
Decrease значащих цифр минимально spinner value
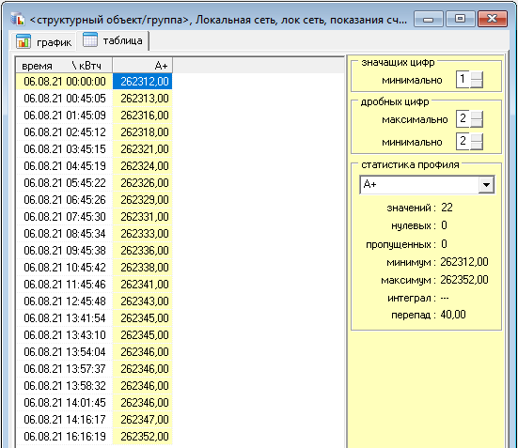pos(476,84)
